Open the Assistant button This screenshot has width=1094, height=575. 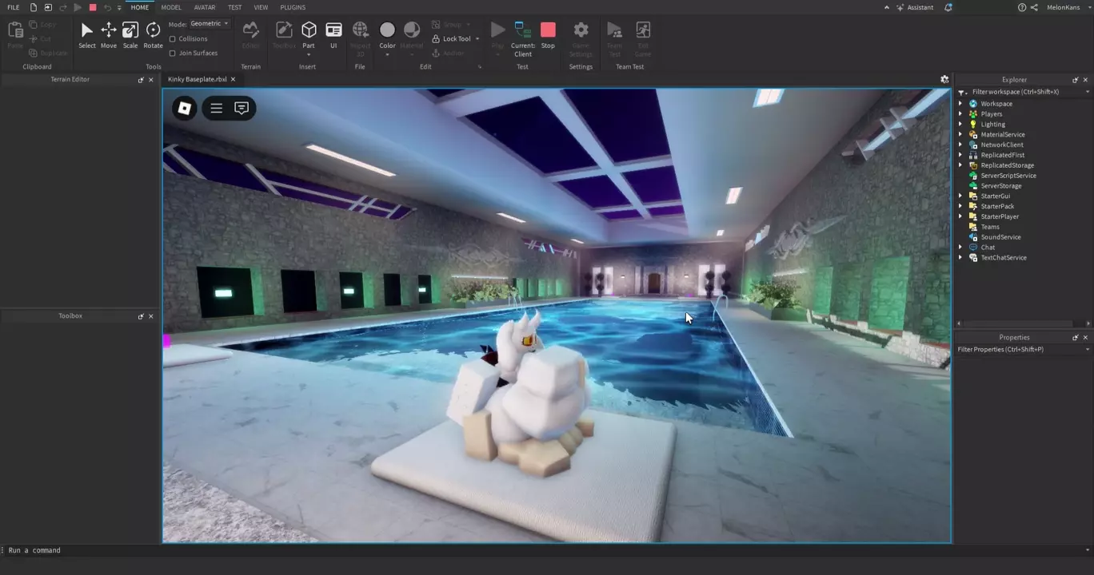914,7
